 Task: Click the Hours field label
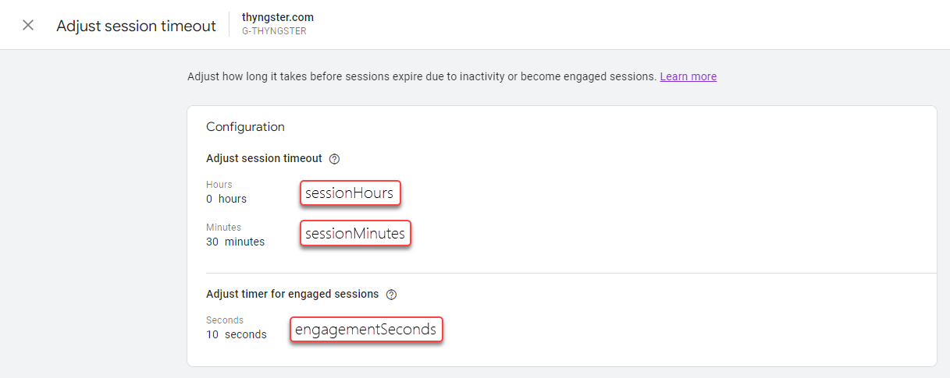(219, 185)
